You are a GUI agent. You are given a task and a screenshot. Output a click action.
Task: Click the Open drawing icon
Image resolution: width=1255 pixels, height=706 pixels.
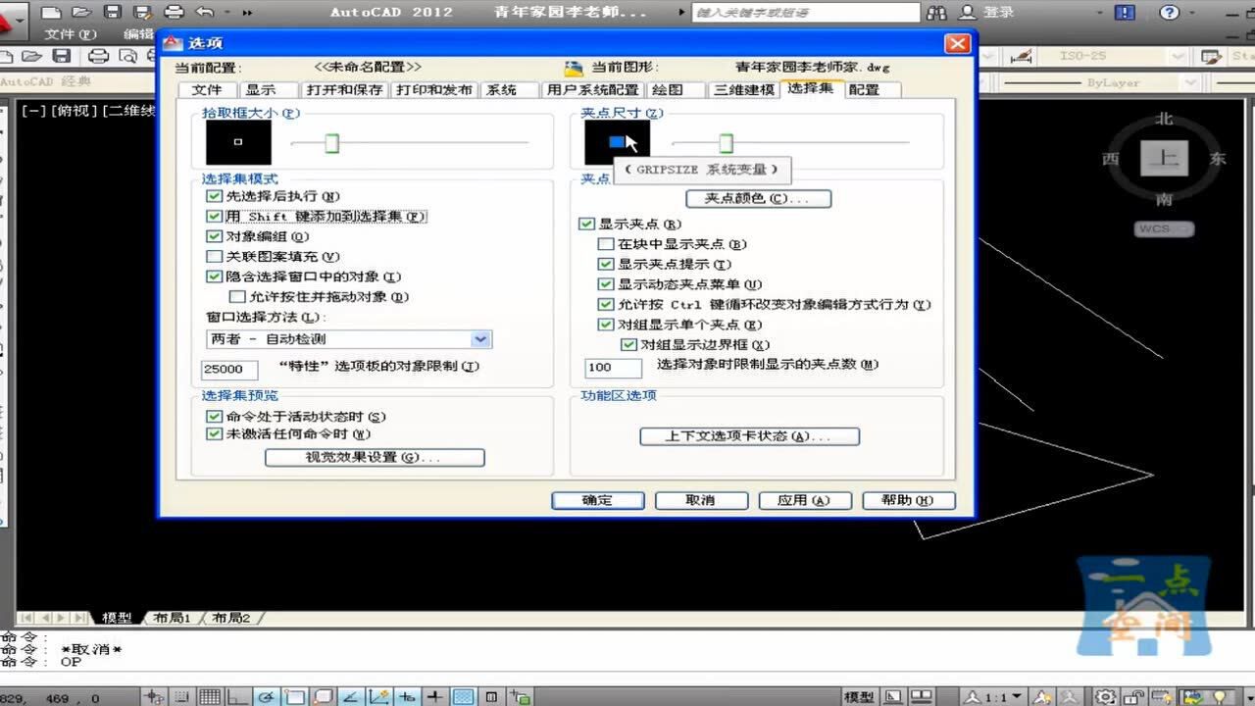click(x=81, y=12)
